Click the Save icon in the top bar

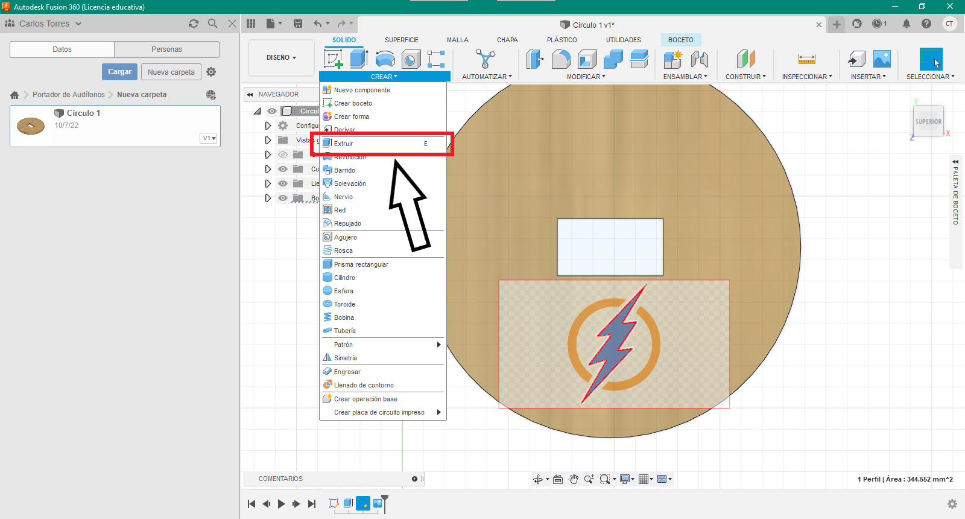click(298, 24)
